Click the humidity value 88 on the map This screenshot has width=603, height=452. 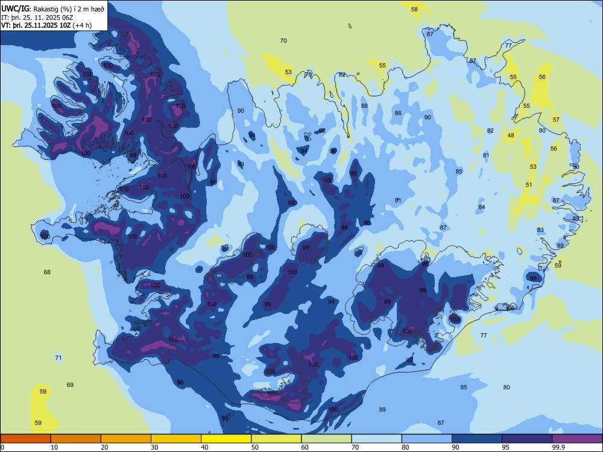point(364,105)
